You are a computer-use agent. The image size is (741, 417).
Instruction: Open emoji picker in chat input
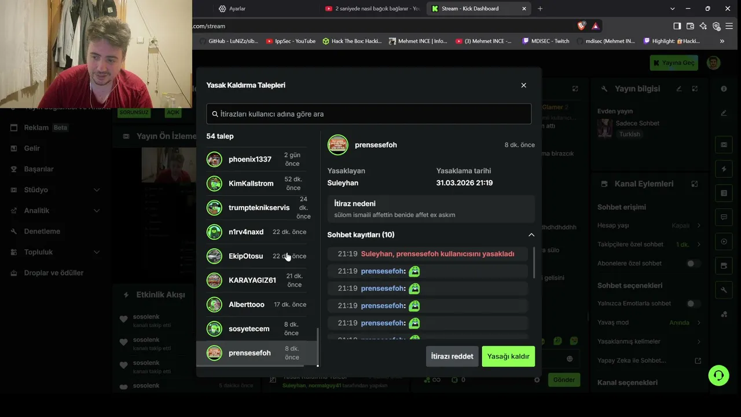click(x=570, y=359)
